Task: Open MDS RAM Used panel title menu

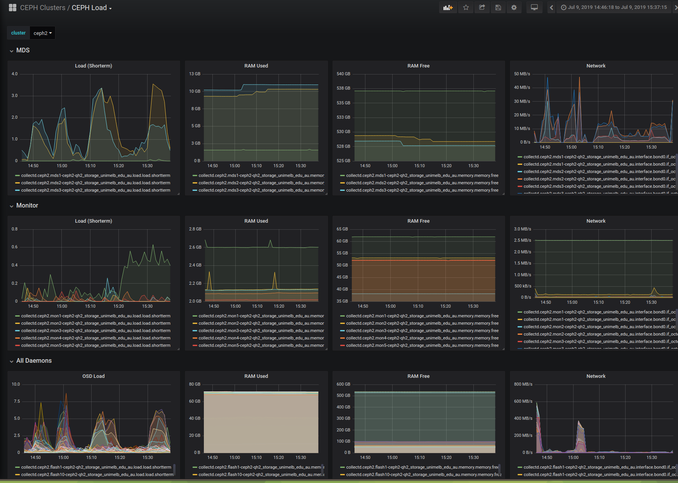Action: coord(256,66)
